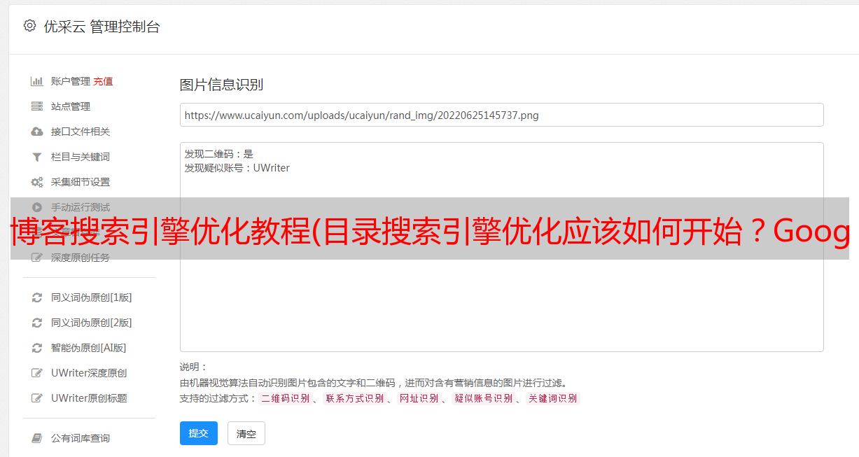Submit the image with the 提交 button
Viewport: 859px width, 457px height.
[199, 433]
